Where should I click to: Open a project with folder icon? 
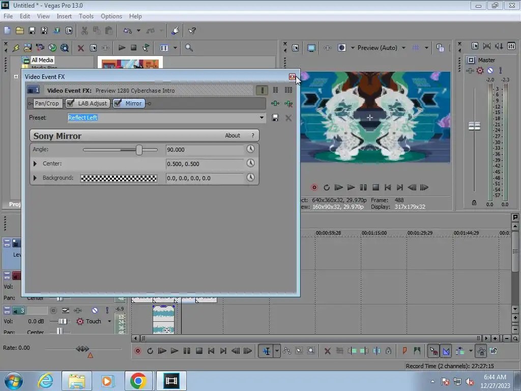tap(20, 31)
